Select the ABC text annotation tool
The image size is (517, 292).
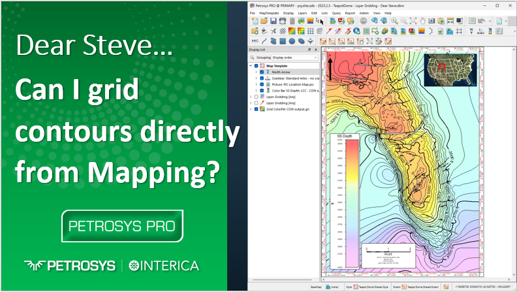coord(255,41)
